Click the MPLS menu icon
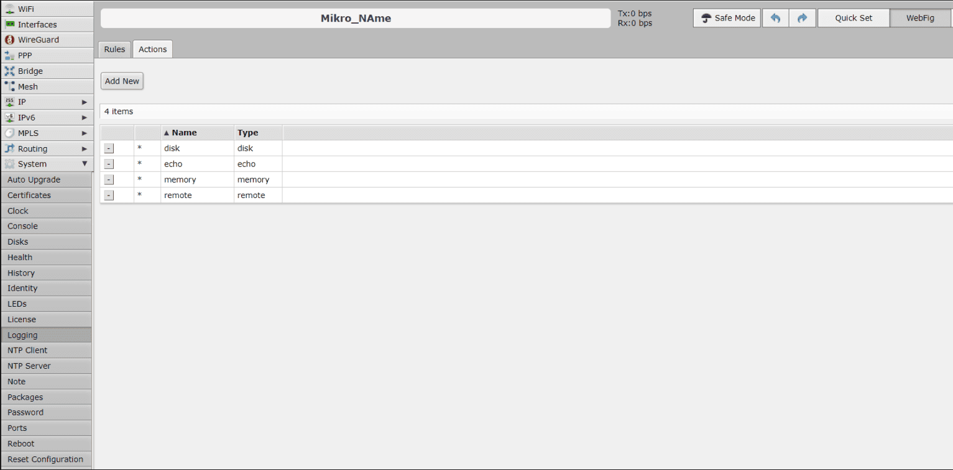953x470 pixels. tap(9, 133)
